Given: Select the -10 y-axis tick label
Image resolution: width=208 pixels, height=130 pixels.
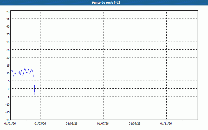Looking at the screenshot, I should tap(7, 104).
